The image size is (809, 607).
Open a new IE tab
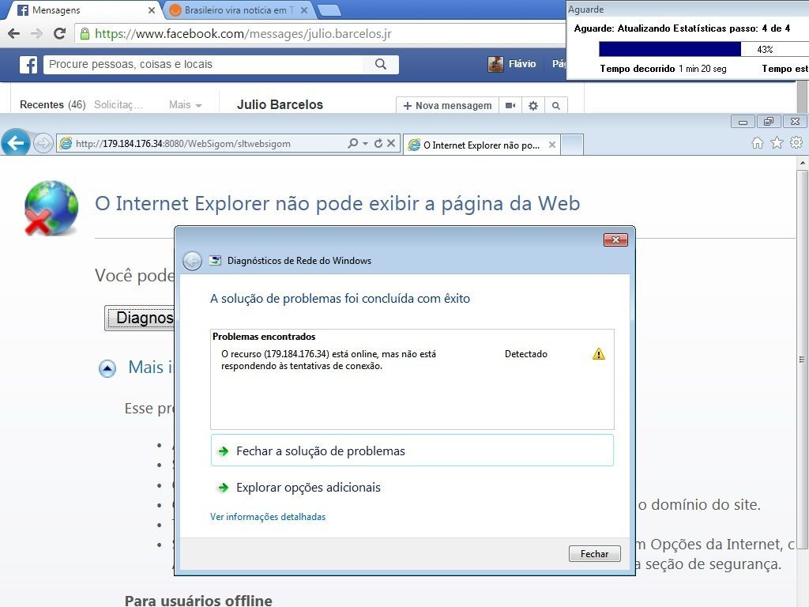(x=572, y=145)
